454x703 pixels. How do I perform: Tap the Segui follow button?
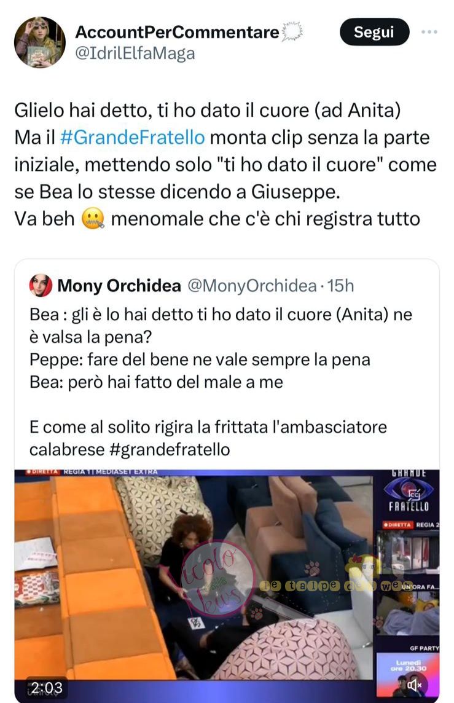pos(374,32)
